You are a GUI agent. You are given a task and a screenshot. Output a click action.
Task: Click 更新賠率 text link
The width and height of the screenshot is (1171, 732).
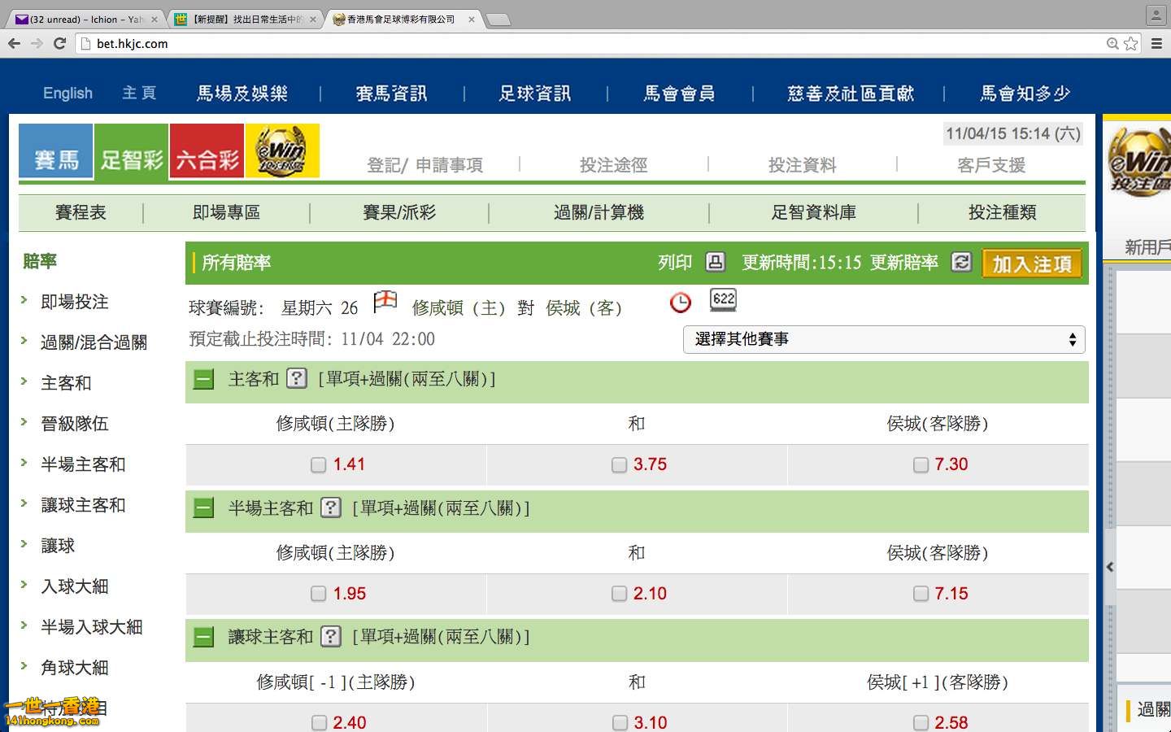904,262
